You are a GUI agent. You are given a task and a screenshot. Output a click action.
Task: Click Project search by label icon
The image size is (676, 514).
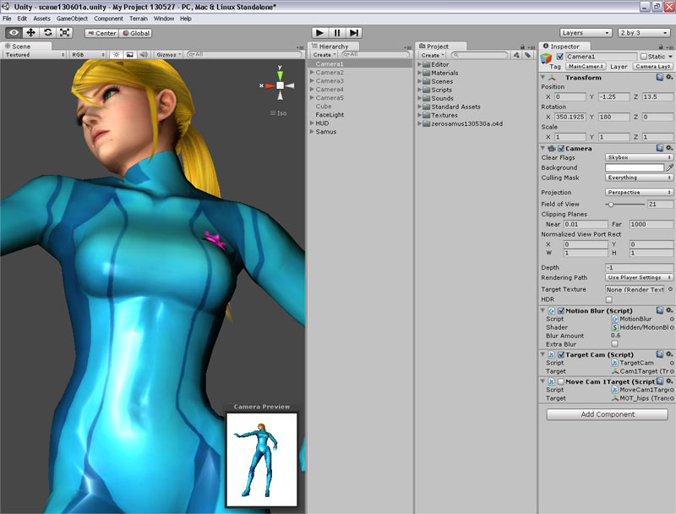click(x=527, y=55)
